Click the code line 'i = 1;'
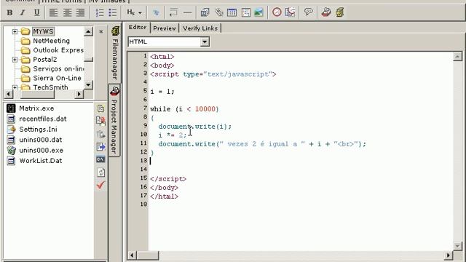 (x=162, y=92)
